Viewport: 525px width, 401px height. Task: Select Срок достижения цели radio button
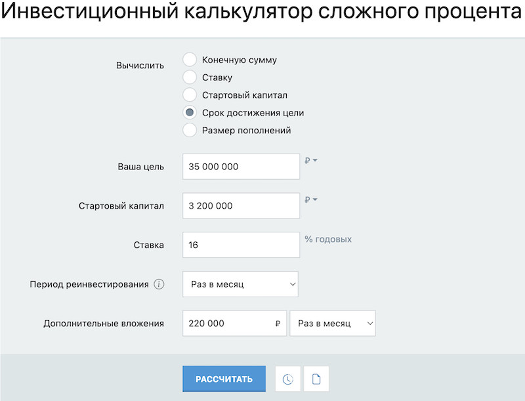pos(190,112)
